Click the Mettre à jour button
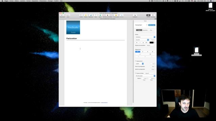Viewport: 216px width, 121px height. pos(152,25)
